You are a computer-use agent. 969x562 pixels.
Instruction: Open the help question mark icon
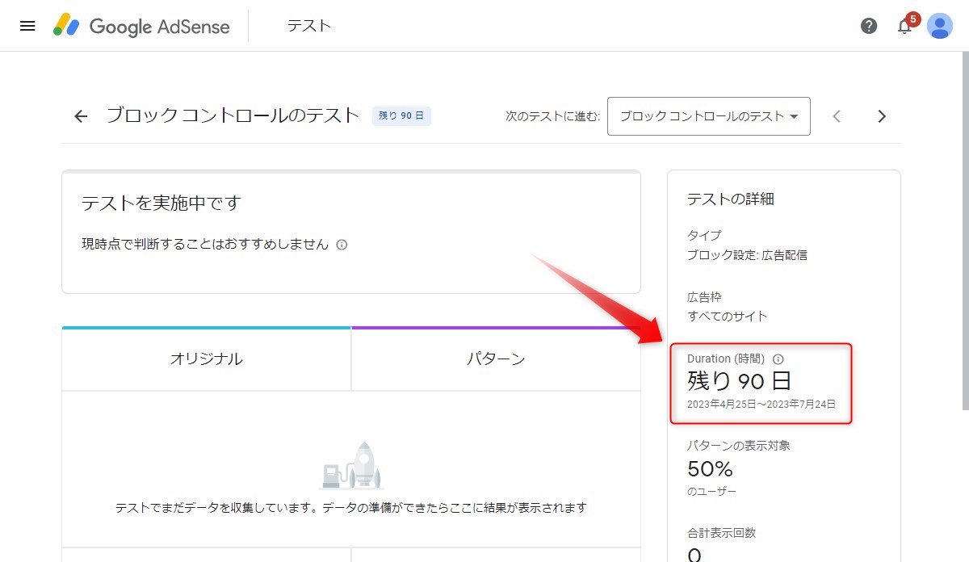(869, 26)
